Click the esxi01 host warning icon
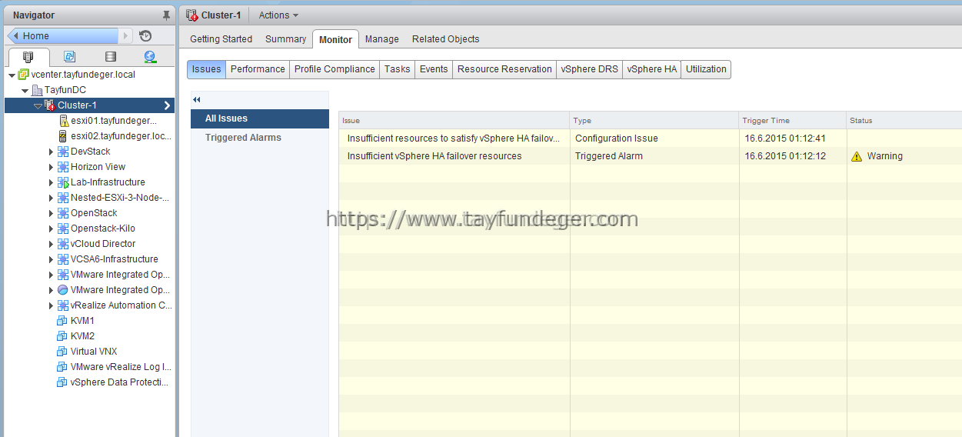Image resolution: width=962 pixels, height=437 pixels. pos(64,121)
